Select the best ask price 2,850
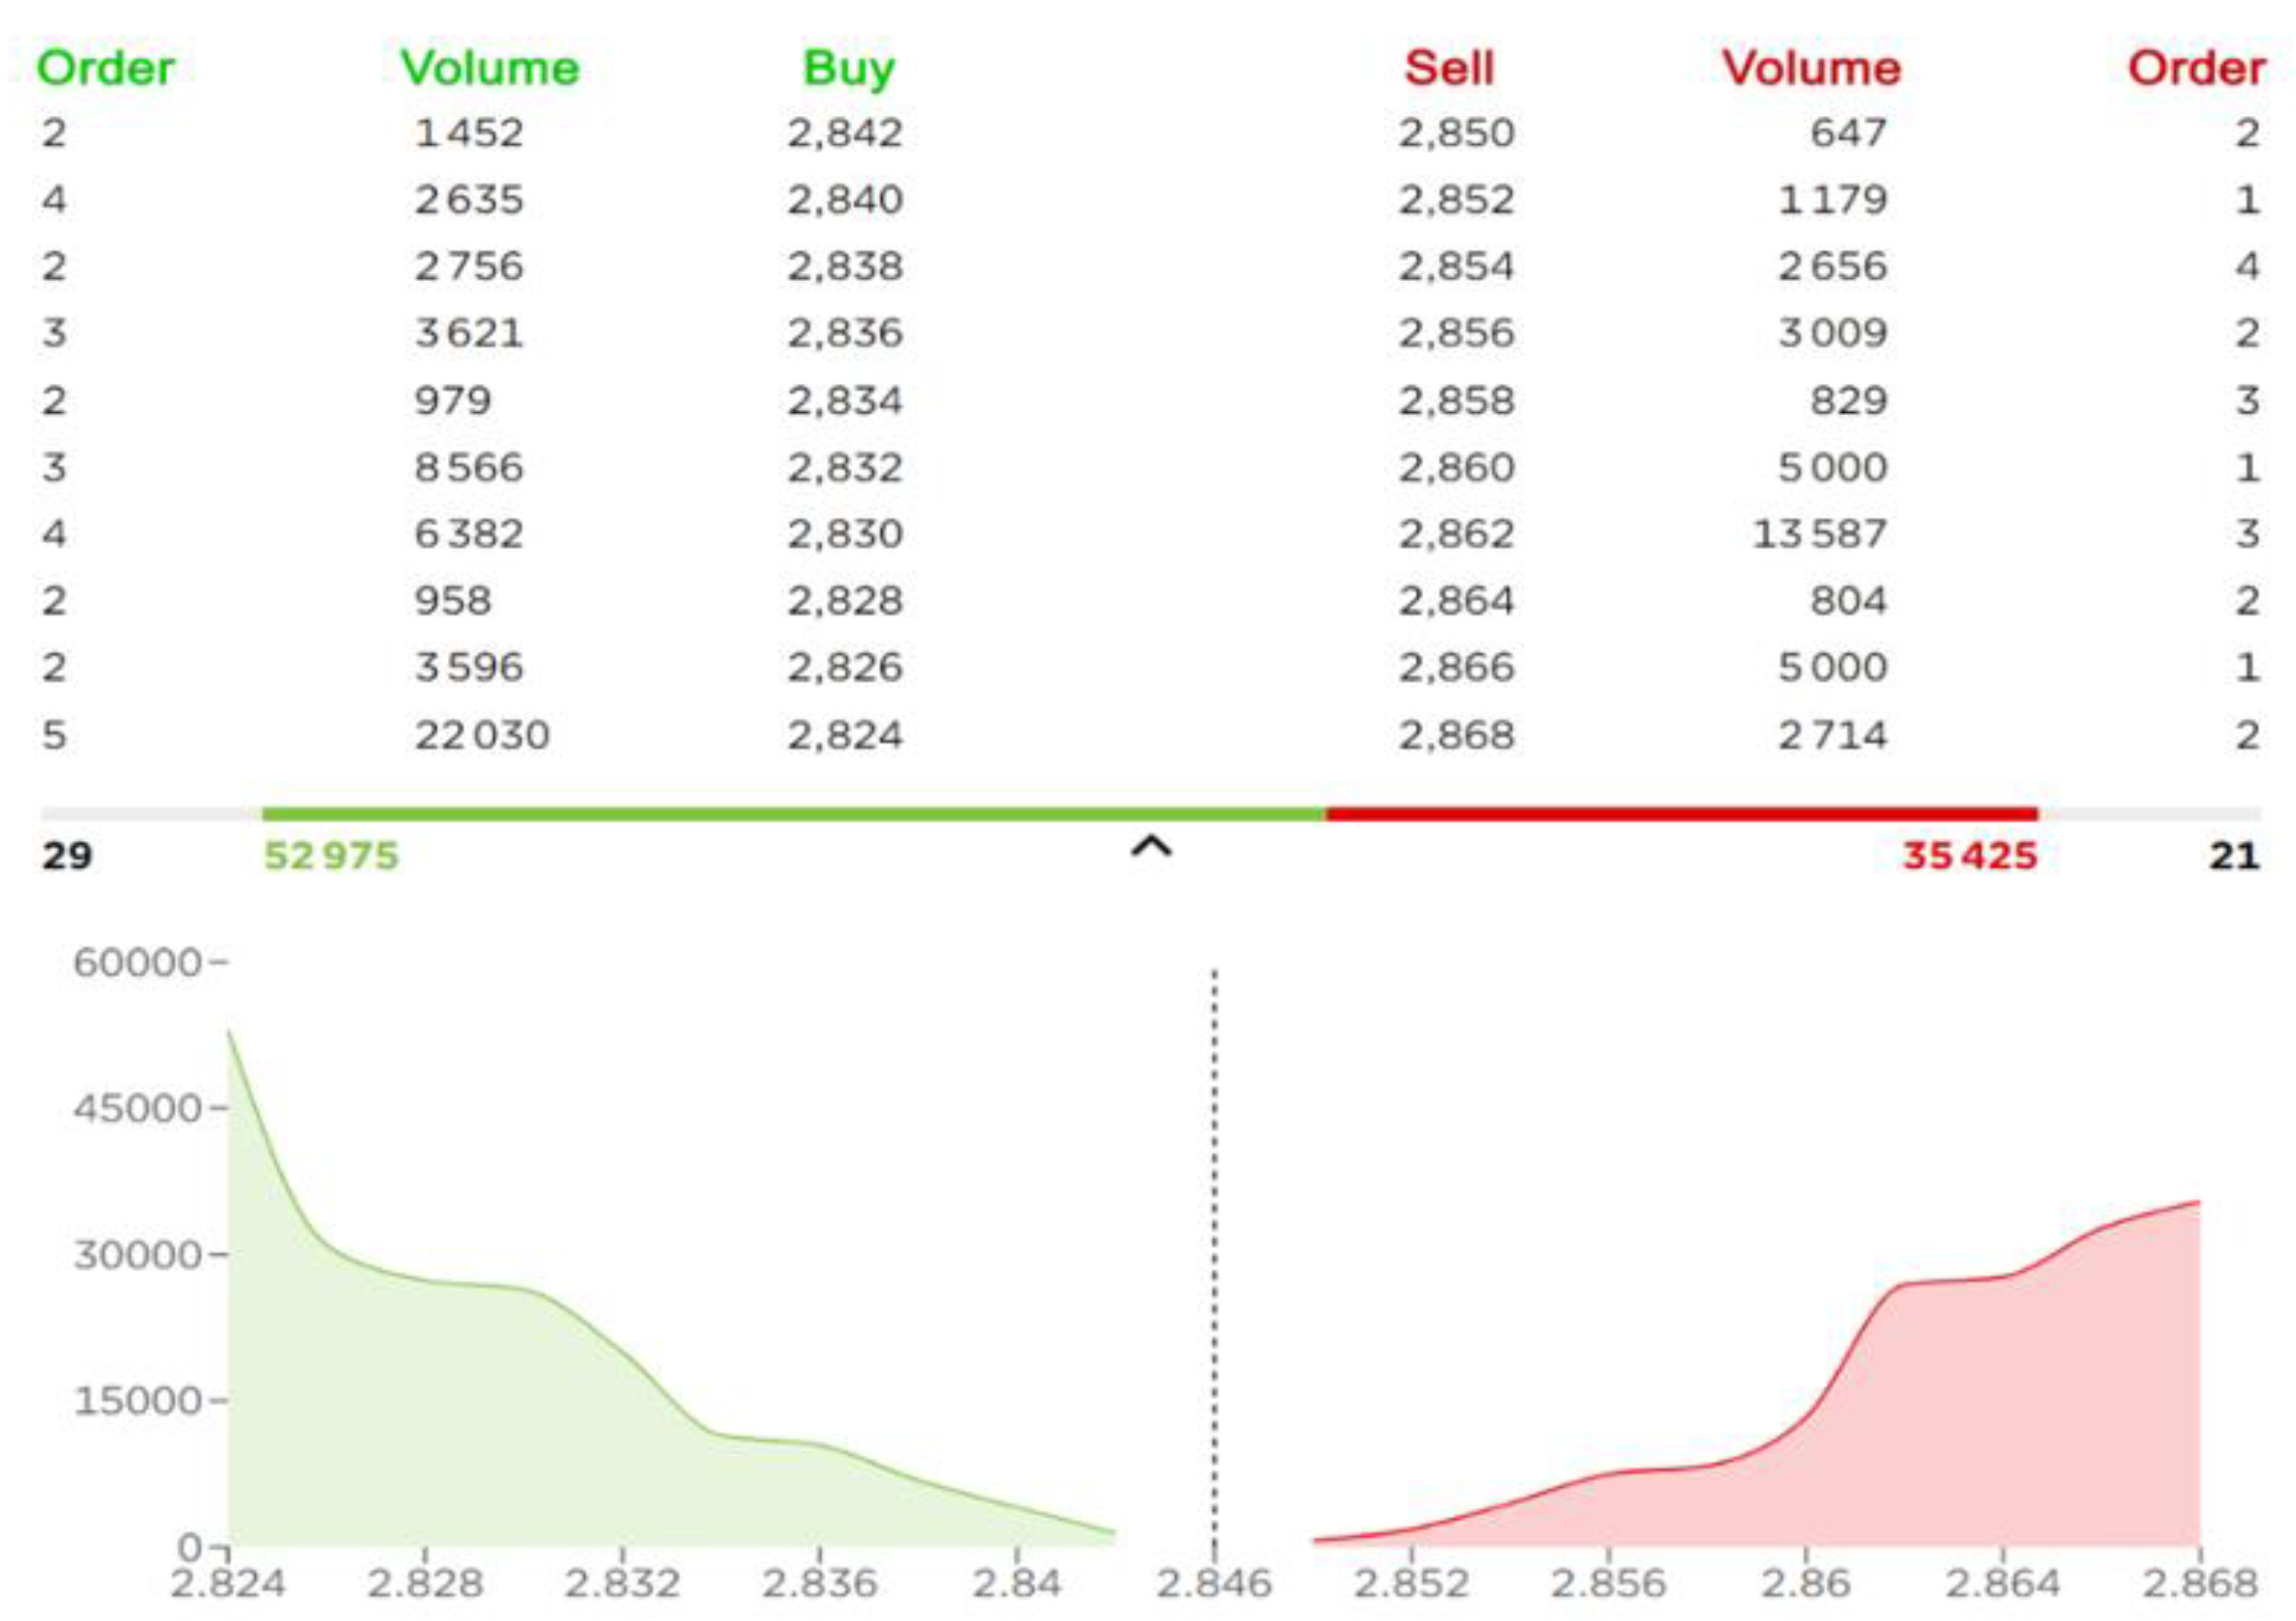The height and width of the screenshot is (1621, 2296). tap(1456, 133)
